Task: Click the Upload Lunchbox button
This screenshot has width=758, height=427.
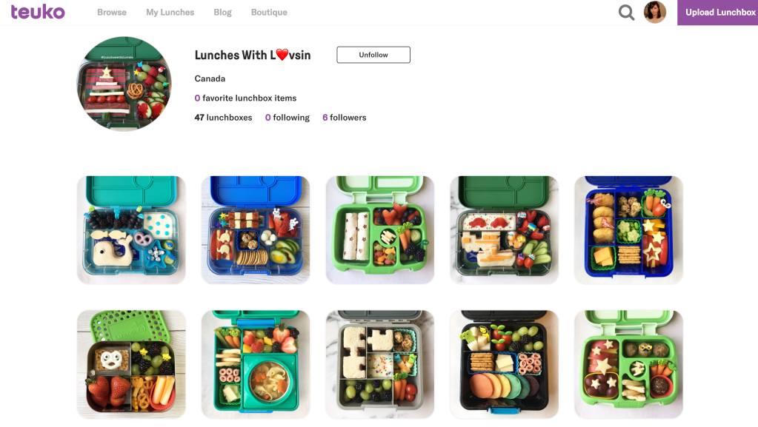Action: pos(717,13)
